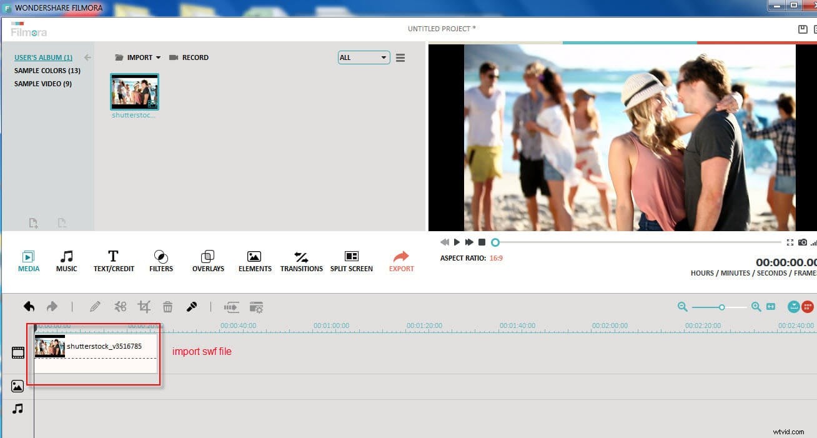The width and height of the screenshot is (817, 438).
Task: Delete the selected clip with the trash icon
Action: point(167,306)
